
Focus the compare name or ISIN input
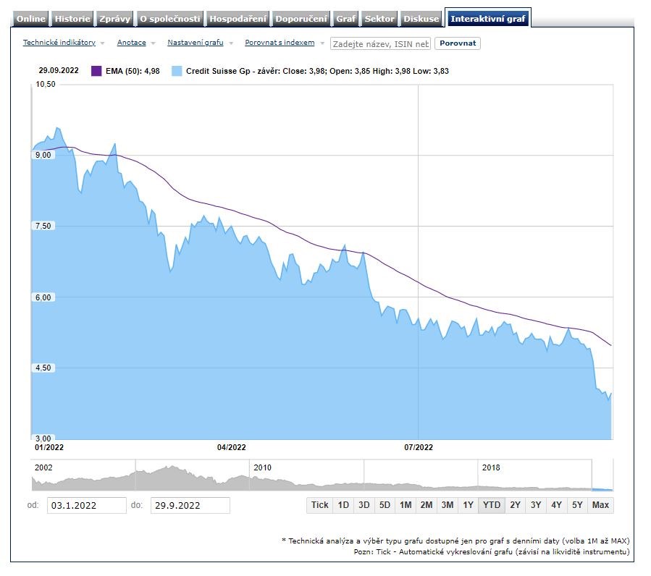(380, 43)
